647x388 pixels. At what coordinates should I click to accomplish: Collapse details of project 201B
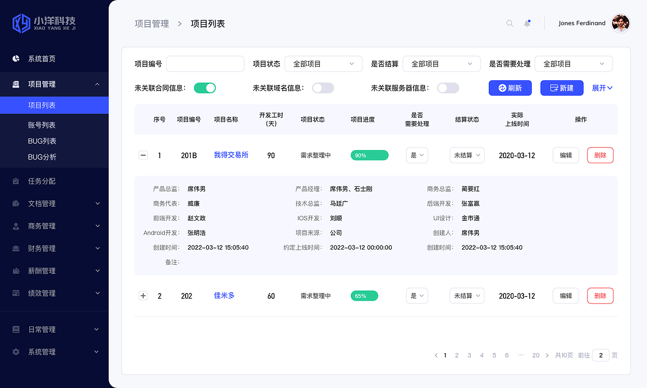coord(143,155)
